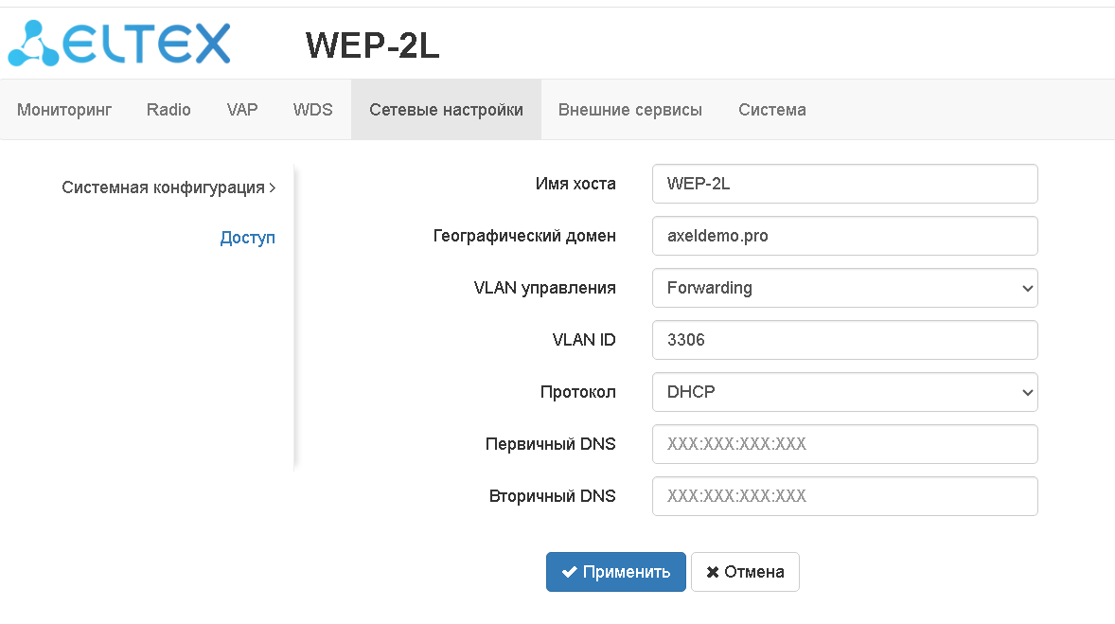Viewport: 1115px width, 624px height.
Task: Focus the Имя хоста input field
Action: click(844, 184)
